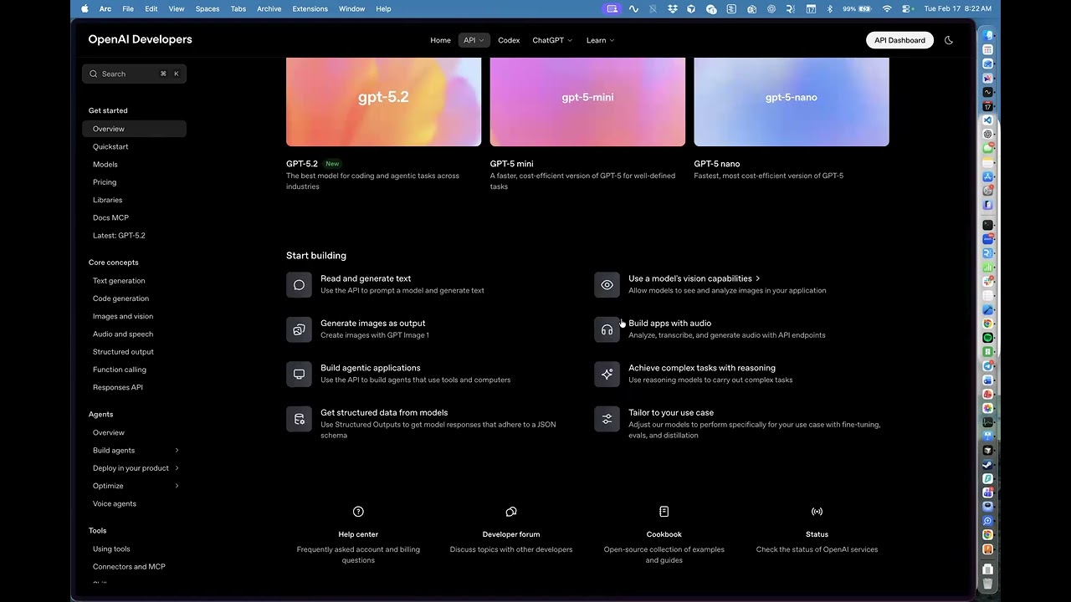Image resolution: width=1071 pixels, height=602 pixels.
Task: Click the Dropbox icon in the menu bar
Action: pos(673,8)
